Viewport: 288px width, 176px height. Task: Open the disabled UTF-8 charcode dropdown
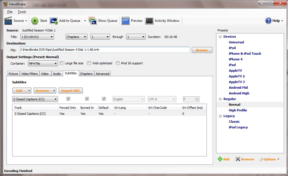pyautogui.click(x=162, y=99)
